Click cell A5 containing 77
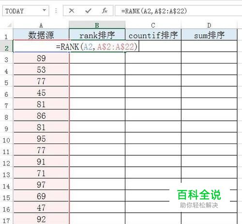The width and height of the screenshot is (242, 224). 41,81
